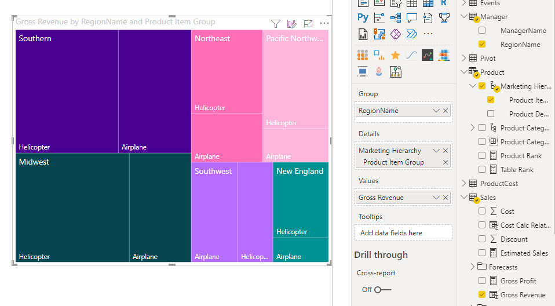This screenshot has width=555, height=306.
Task: Remove Product Item Group from Details
Action: click(446, 162)
